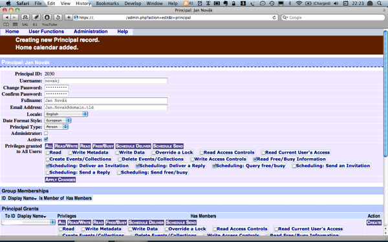This screenshot has width=388, height=242.
Task: Open the Administration menu
Action: tap(91, 32)
